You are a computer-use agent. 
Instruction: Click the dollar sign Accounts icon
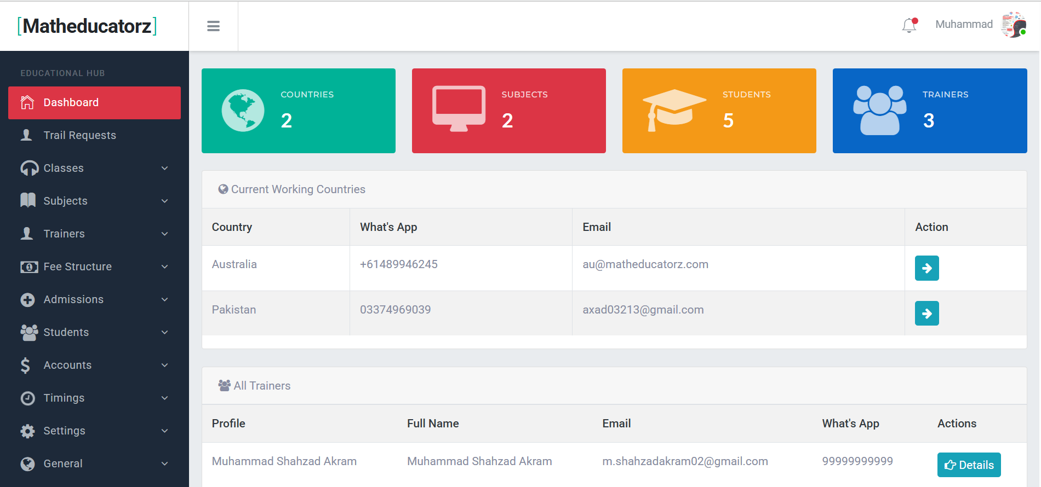[26, 365]
